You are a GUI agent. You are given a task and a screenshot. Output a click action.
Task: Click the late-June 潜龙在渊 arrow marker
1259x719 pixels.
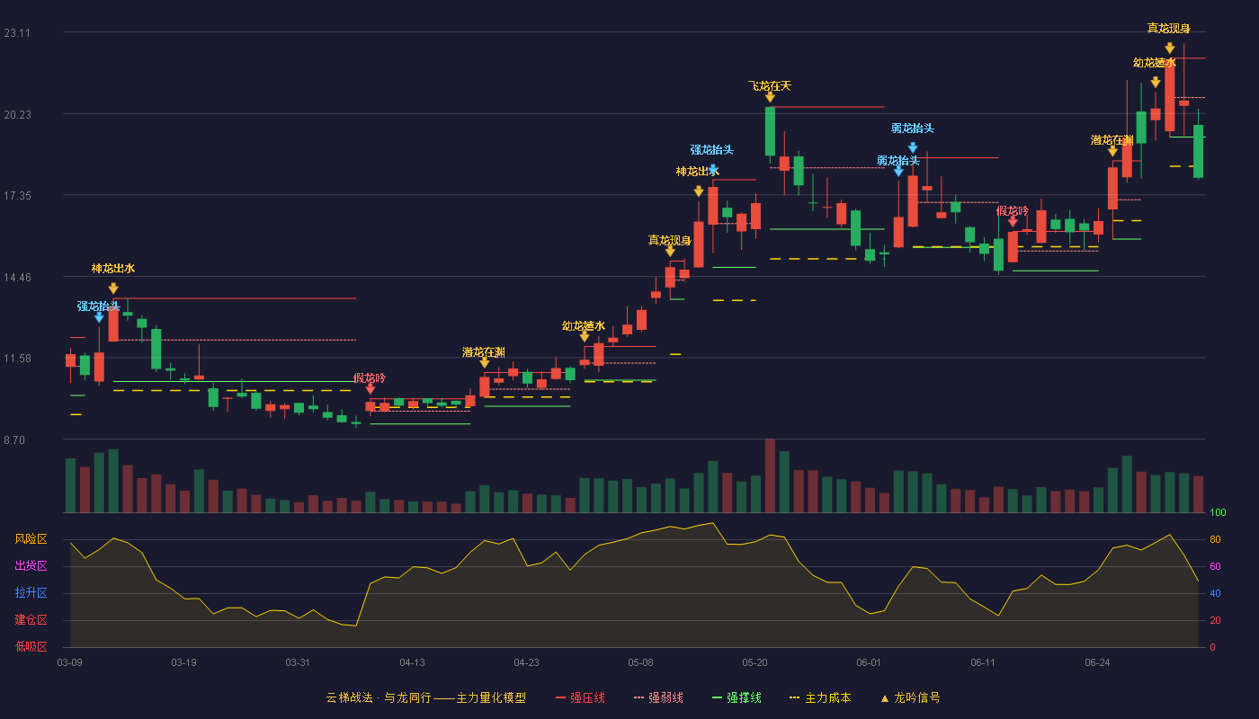(1112, 151)
